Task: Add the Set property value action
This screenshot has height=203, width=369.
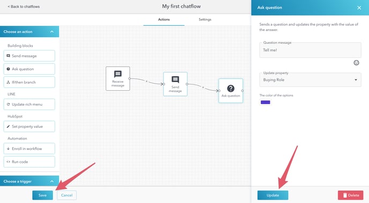Action: coord(29,127)
